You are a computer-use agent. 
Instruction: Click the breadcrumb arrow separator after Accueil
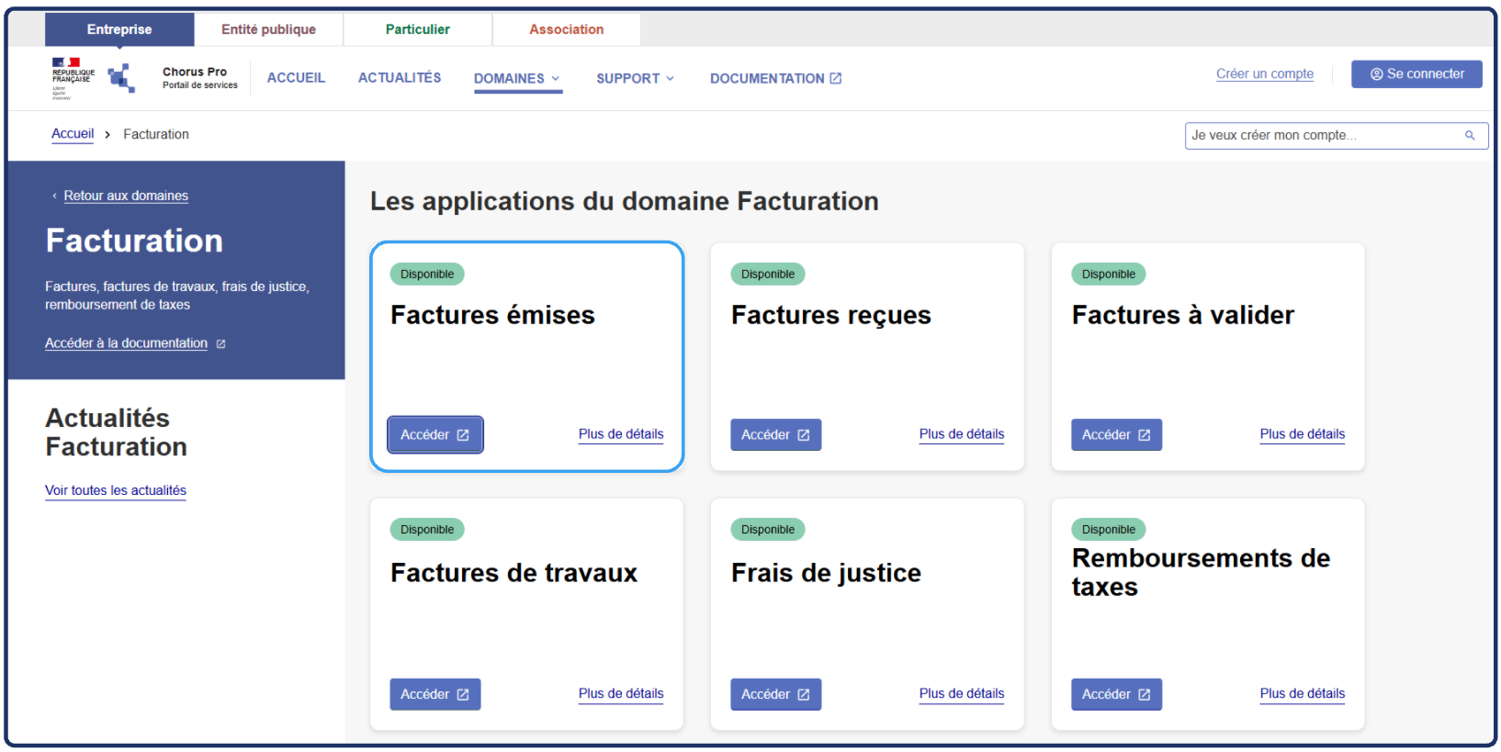(x=107, y=135)
